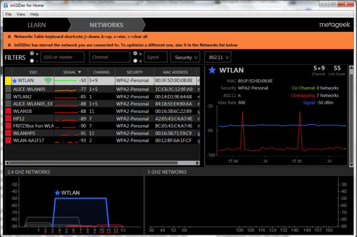Click the networks table horizontal scrollbar thumb
357x237 pixels.
coord(93,163)
